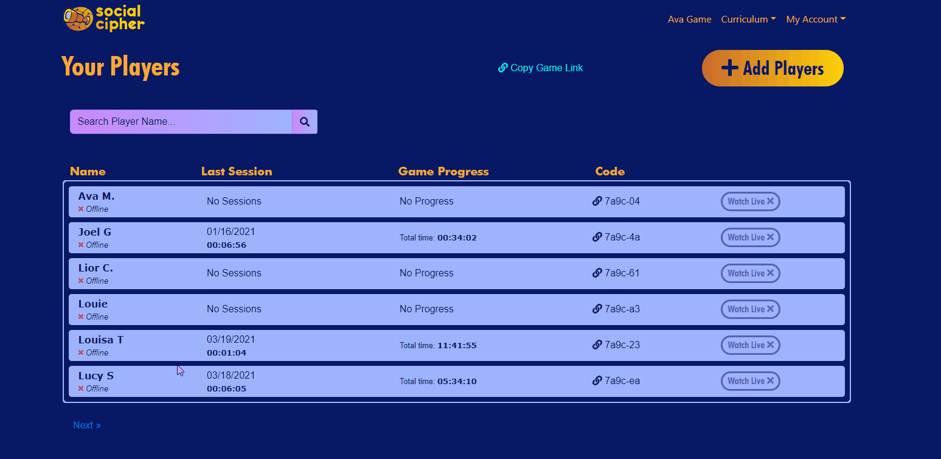941x459 pixels.
Task: Click session duration 00:06:05
Action: (x=226, y=389)
